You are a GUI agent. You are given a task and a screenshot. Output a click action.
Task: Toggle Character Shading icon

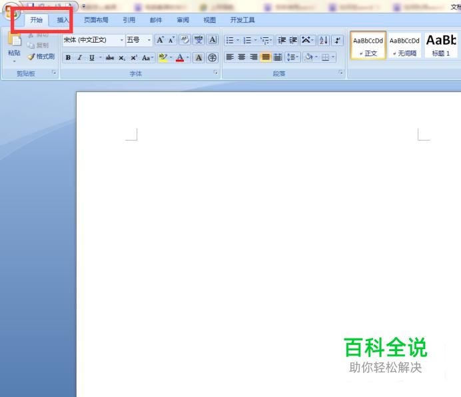[199, 58]
